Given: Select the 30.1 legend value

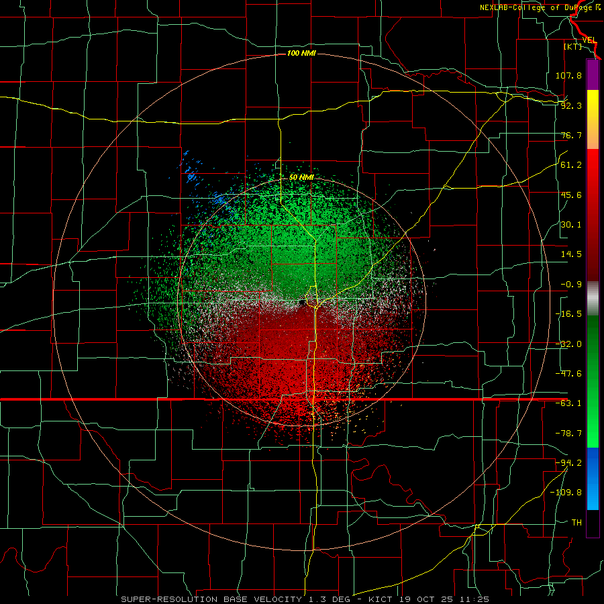Looking at the screenshot, I should coord(571,225).
